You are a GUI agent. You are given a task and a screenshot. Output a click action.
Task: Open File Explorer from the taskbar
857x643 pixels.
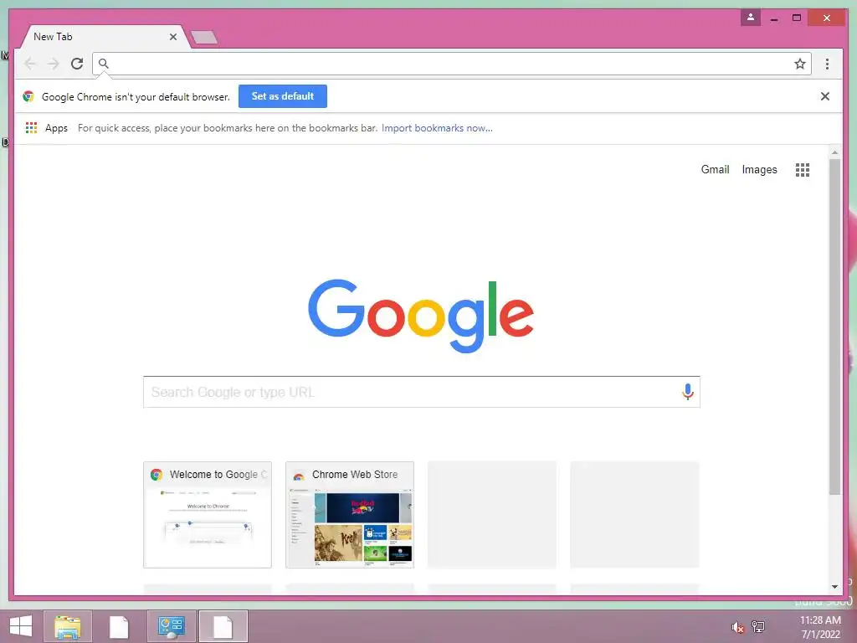(x=68, y=626)
